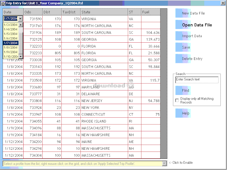
Task: Click date list scroll down arrow
Action: point(21,57)
